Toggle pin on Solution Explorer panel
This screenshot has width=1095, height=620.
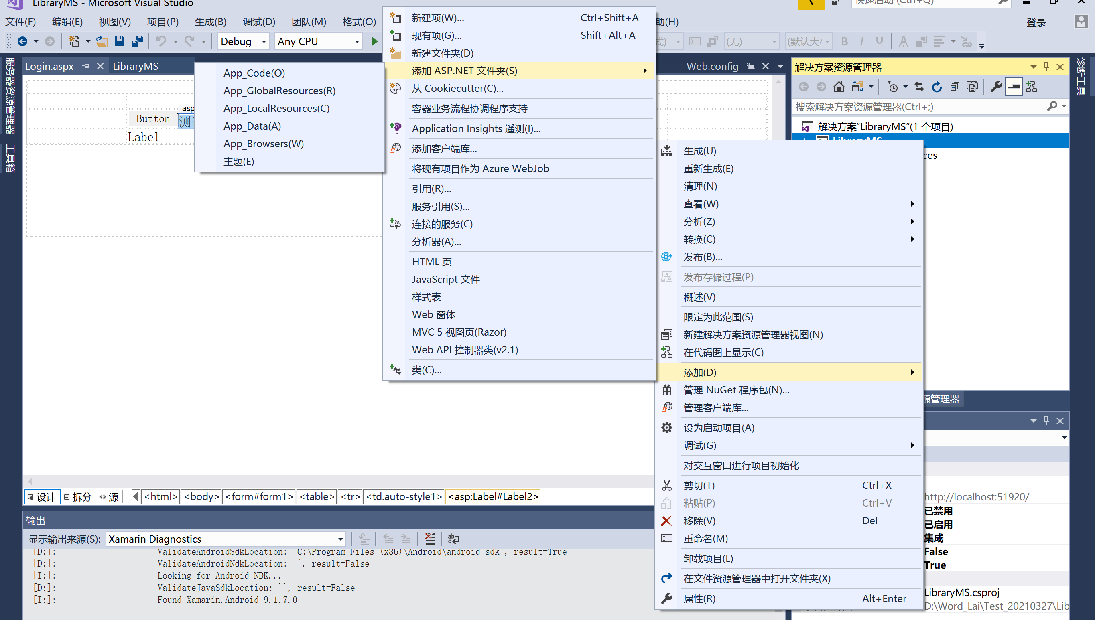point(1046,67)
